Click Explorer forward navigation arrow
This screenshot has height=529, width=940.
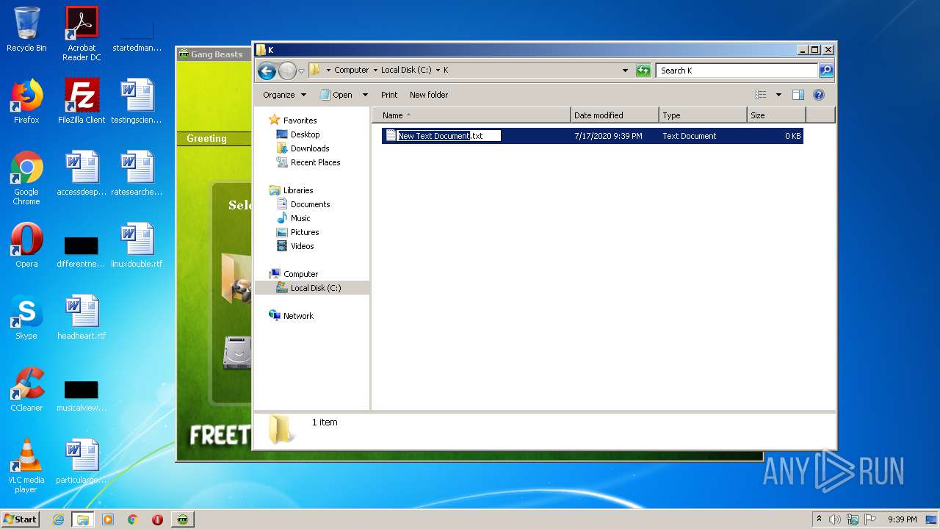pyautogui.click(x=287, y=71)
